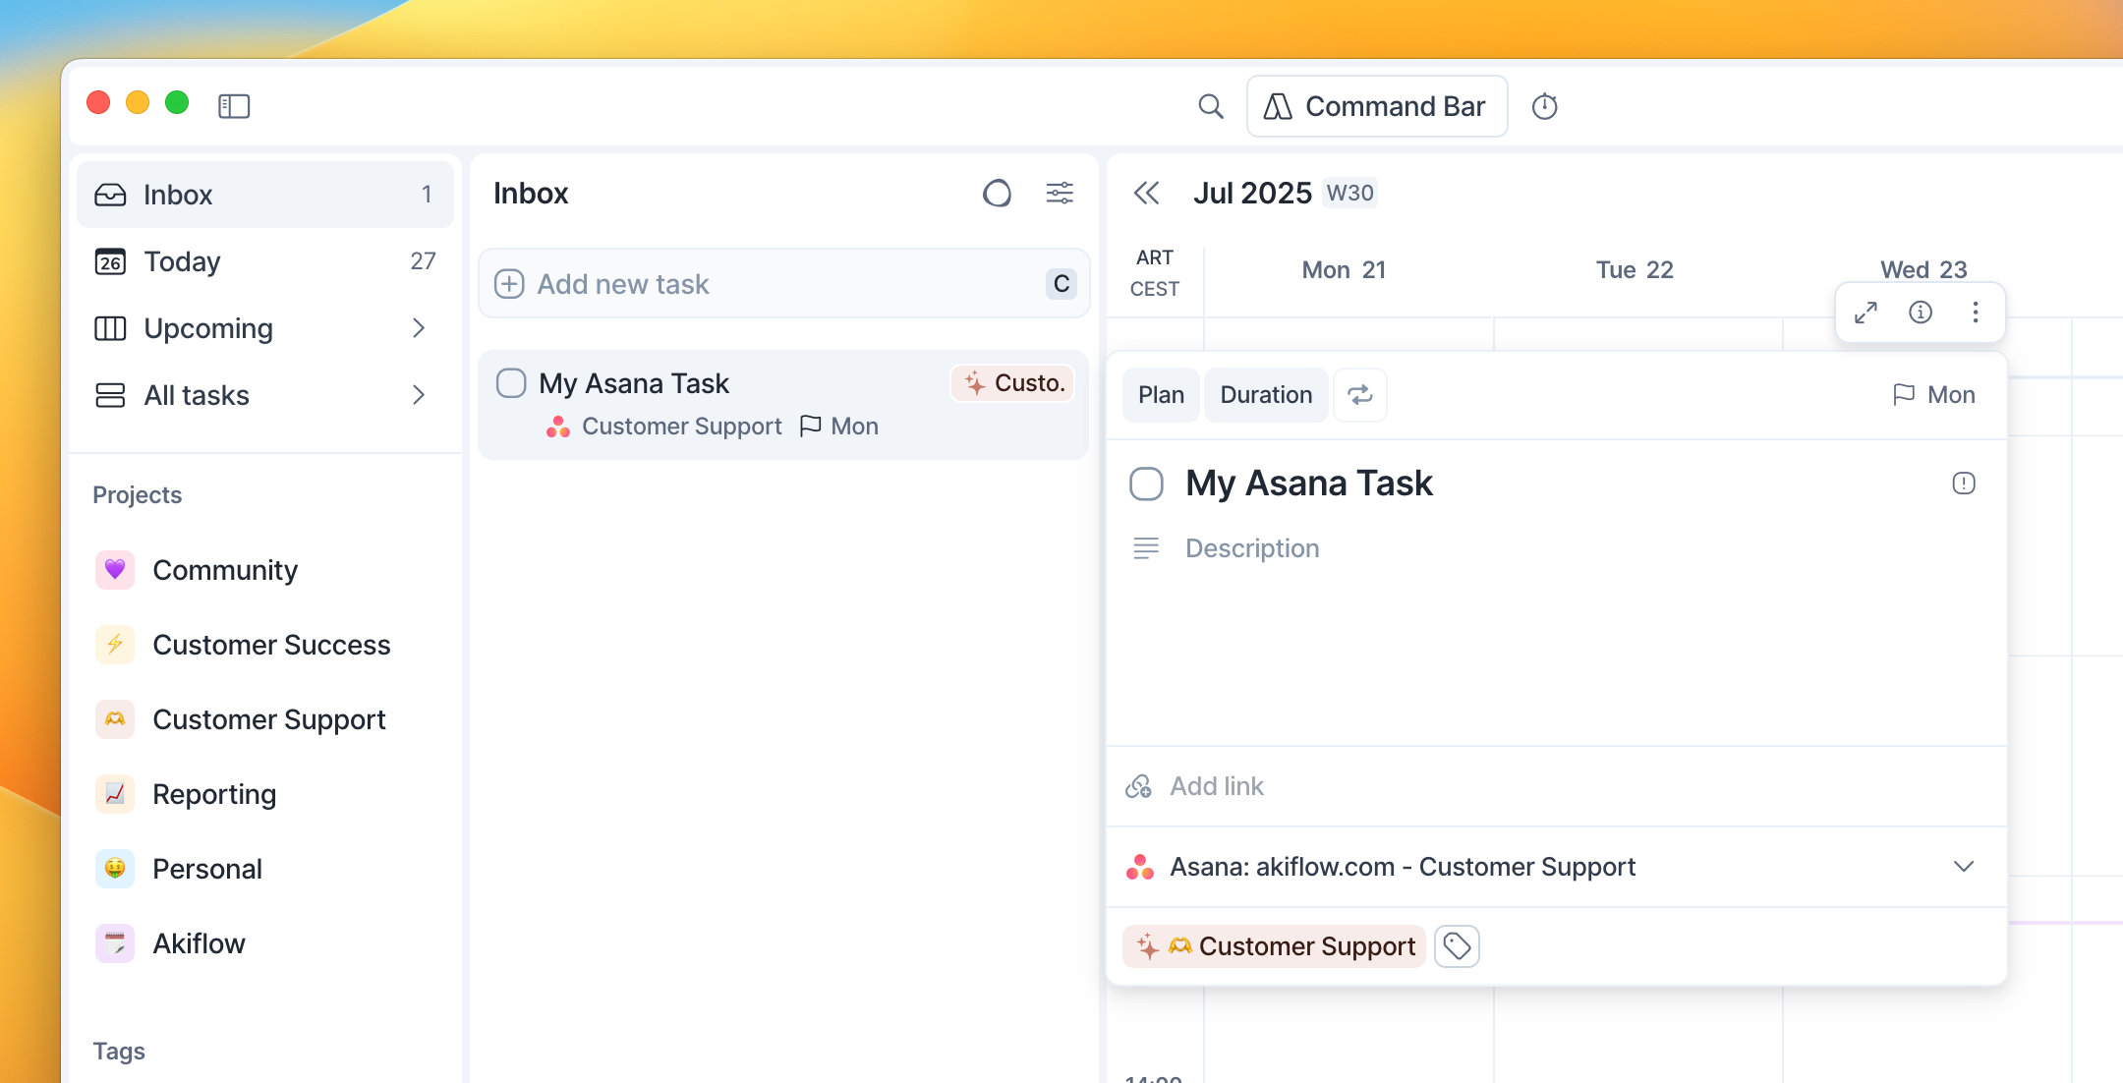Set priority with the exclamation icon
2123x1083 pixels.
pyautogui.click(x=1964, y=484)
